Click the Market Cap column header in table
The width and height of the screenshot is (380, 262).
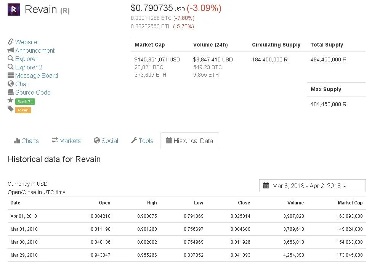[350, 203]
